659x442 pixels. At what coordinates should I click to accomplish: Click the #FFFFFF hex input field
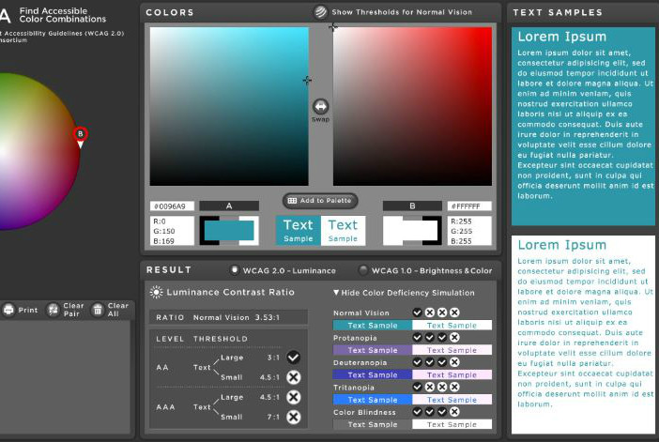pyautogui.click(x=468, y=206)
